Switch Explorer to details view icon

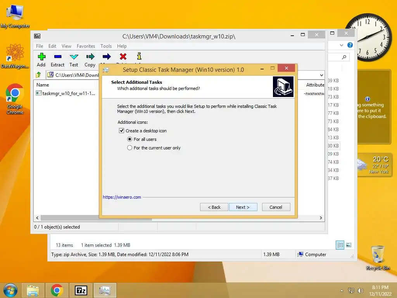coord(340,245)
